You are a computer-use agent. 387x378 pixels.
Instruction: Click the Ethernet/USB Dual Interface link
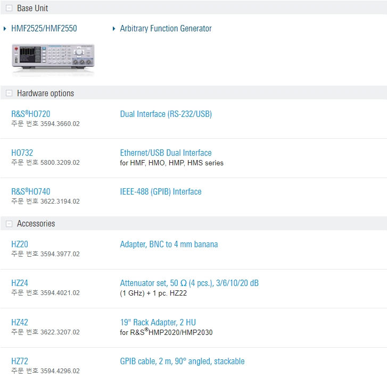(166, 153)
